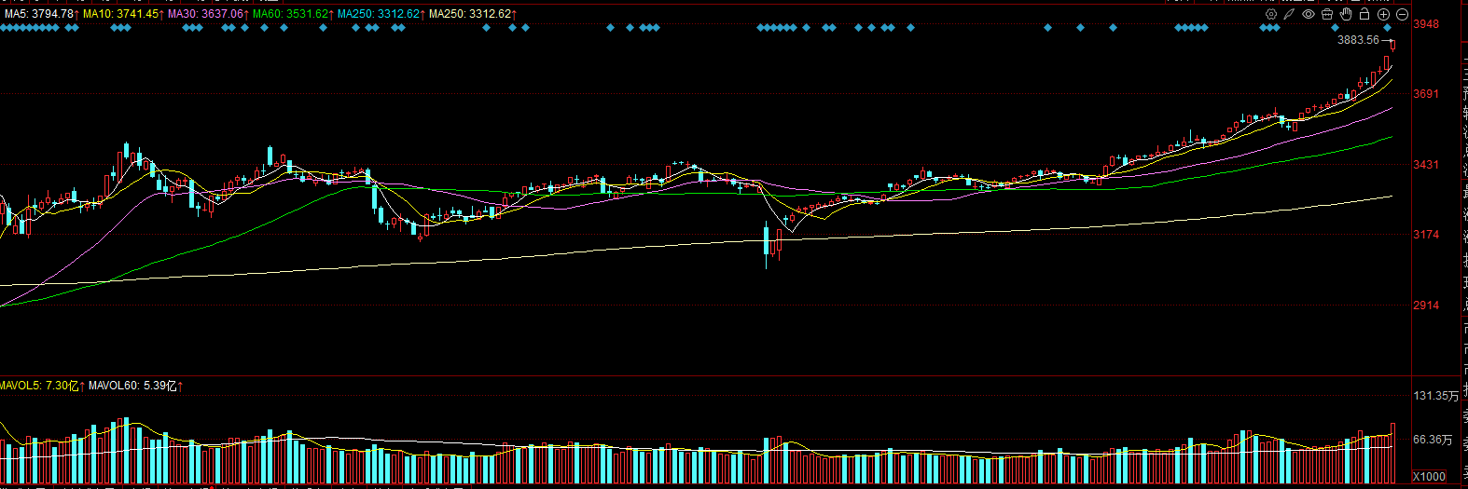The width and height of the screenshot is (1468, 489).
Task: Select the tallest red volume bar at chart end
Action: click(1392, 453)
